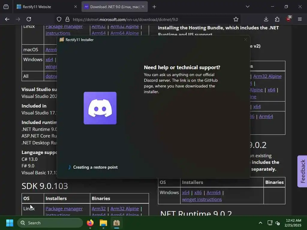Click x86 in lower right Windows installers row

pos(198,193)
